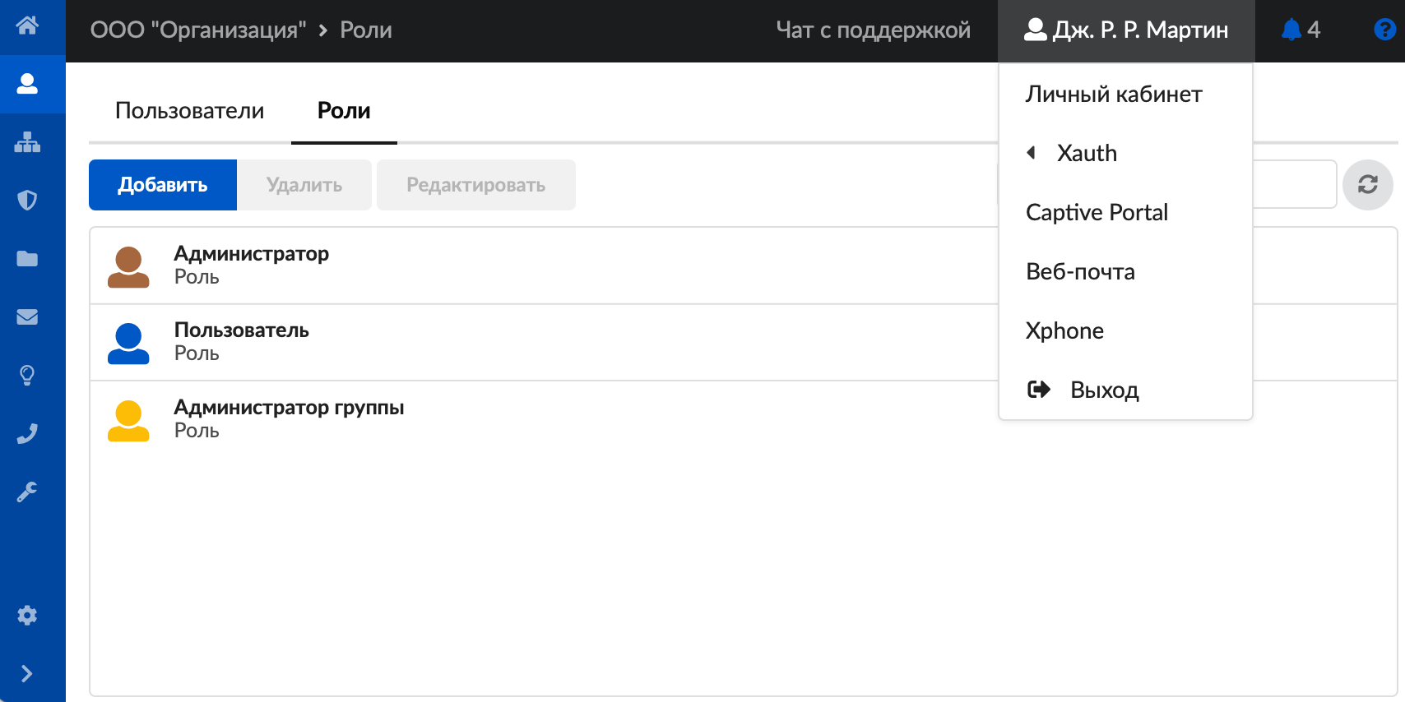The width and height of the screenshot is (1405, 702).
Task: Expand the Xauth submenu arrow
Action: click(1032, 153)
